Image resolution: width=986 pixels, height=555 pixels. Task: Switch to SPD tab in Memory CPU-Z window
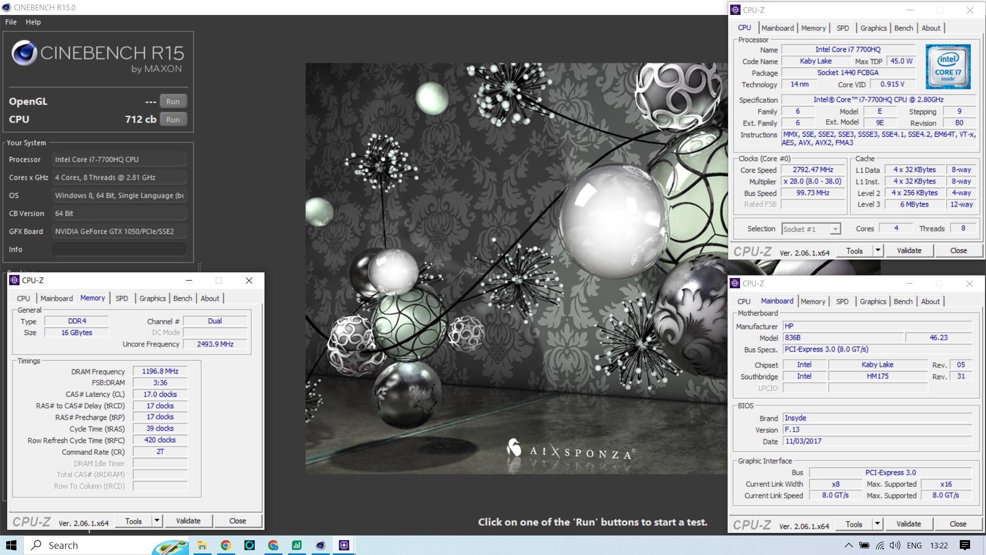click(x=122, y=298)
